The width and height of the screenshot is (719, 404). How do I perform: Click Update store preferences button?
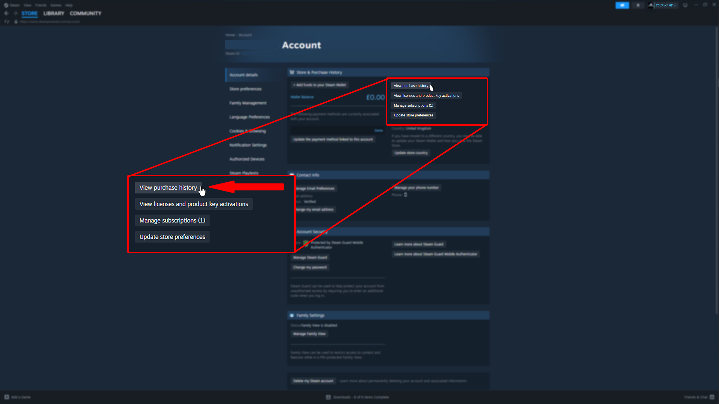coord(413,115)
